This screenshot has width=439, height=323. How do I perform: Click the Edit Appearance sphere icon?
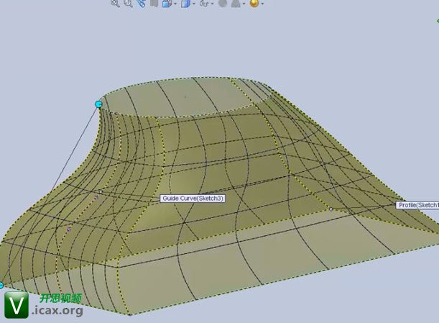[223, 3]
